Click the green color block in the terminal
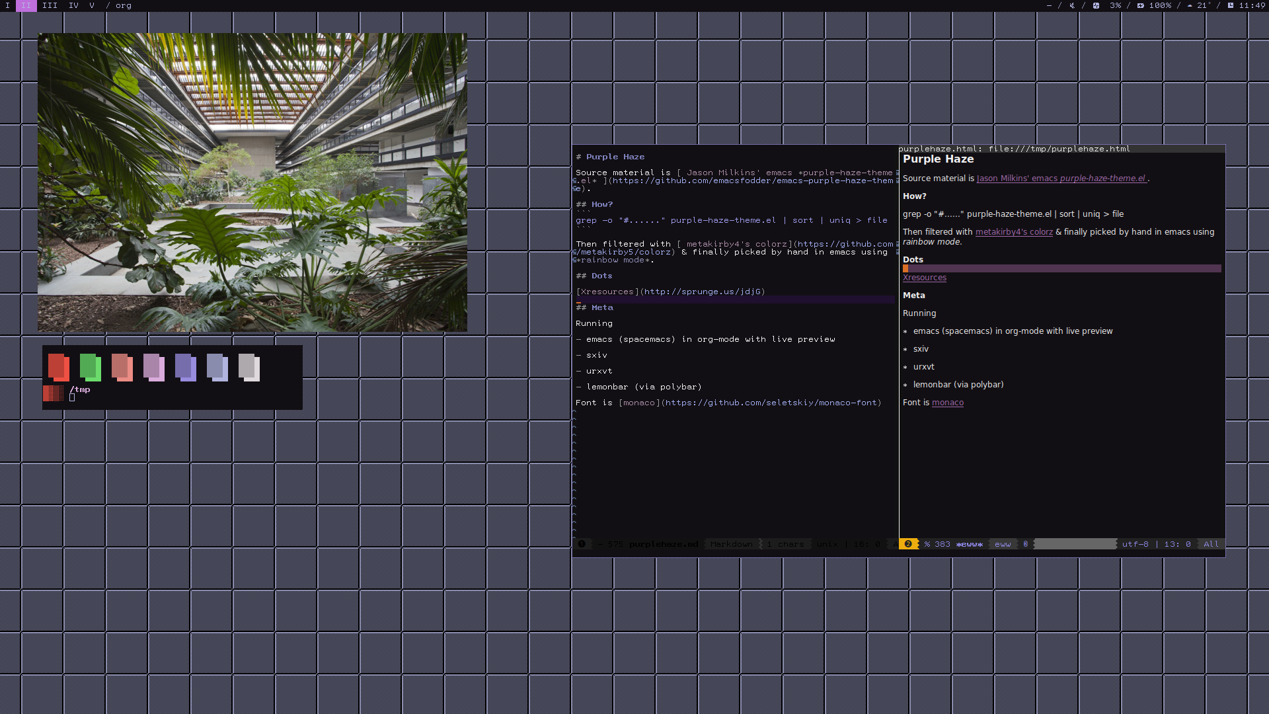1269x714 pixels. [91, 367]
